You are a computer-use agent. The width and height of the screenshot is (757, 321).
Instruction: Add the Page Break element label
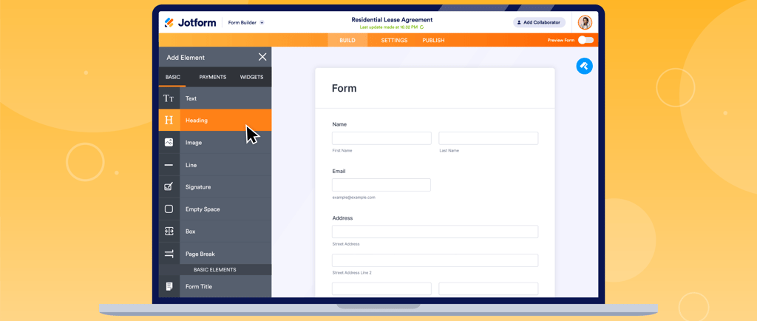tap(200, 254)
